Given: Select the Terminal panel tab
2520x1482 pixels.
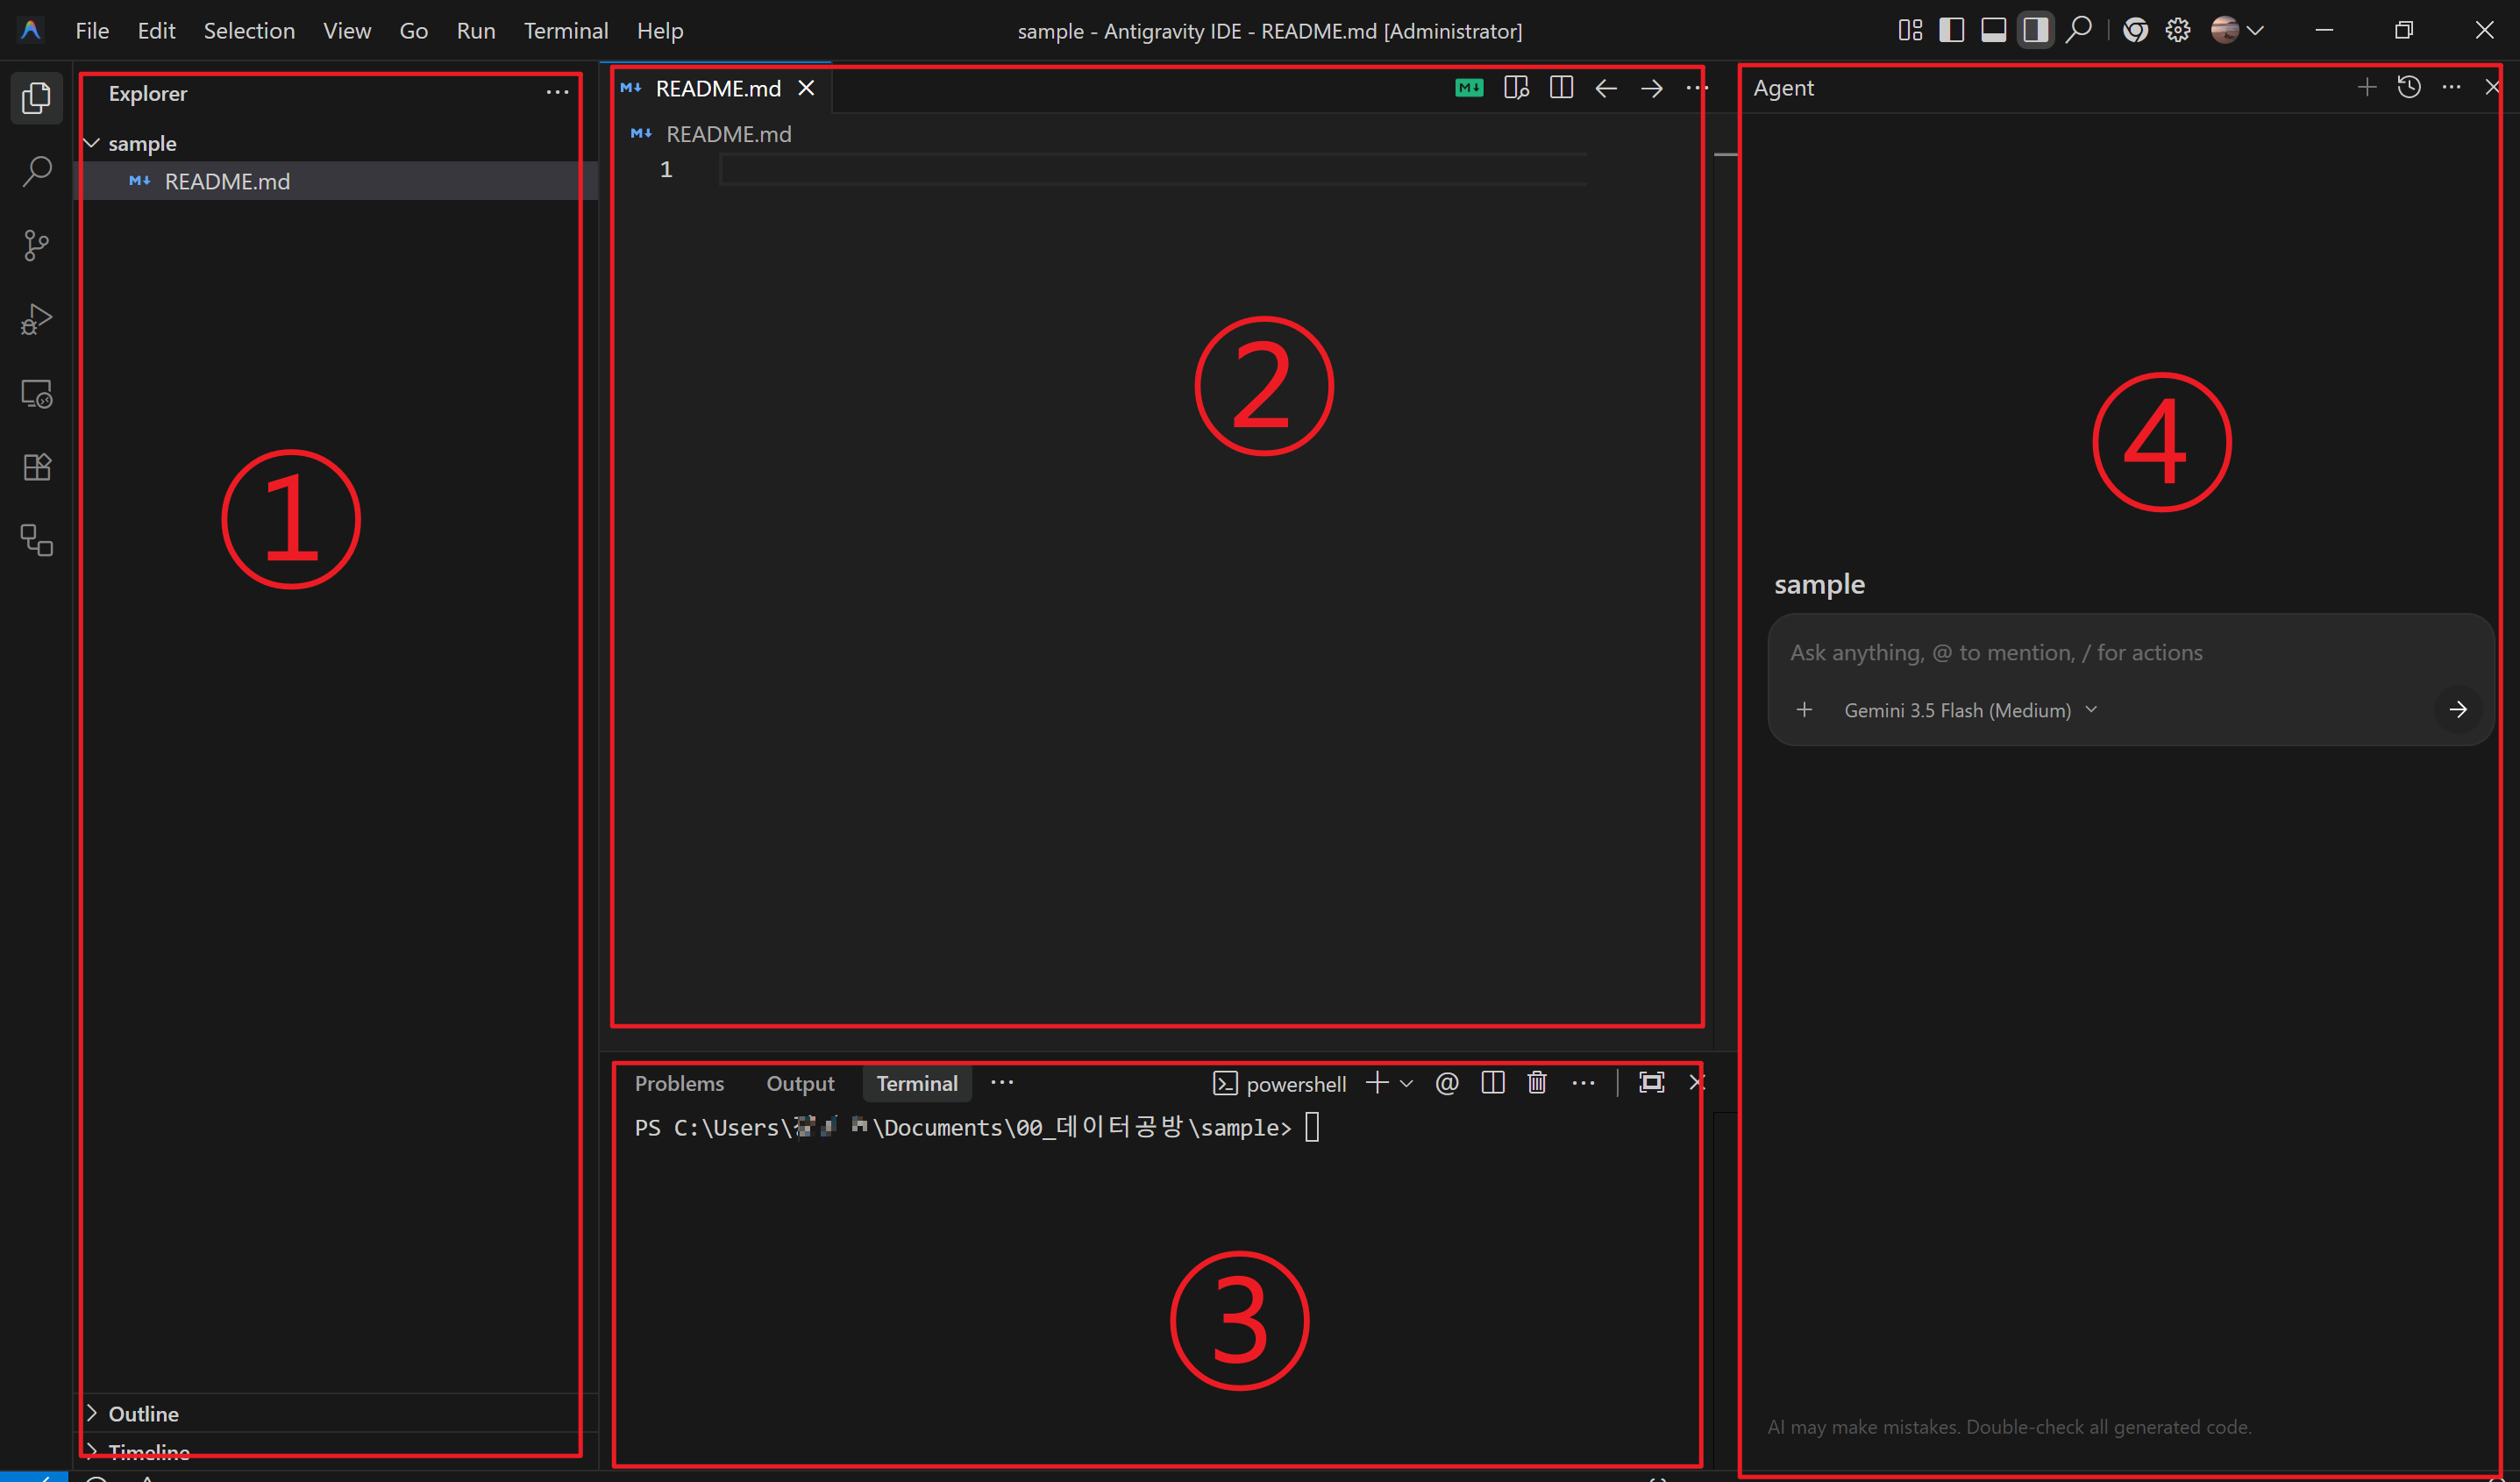Looking at the screenshot, I should click(x=917, y=1084).
